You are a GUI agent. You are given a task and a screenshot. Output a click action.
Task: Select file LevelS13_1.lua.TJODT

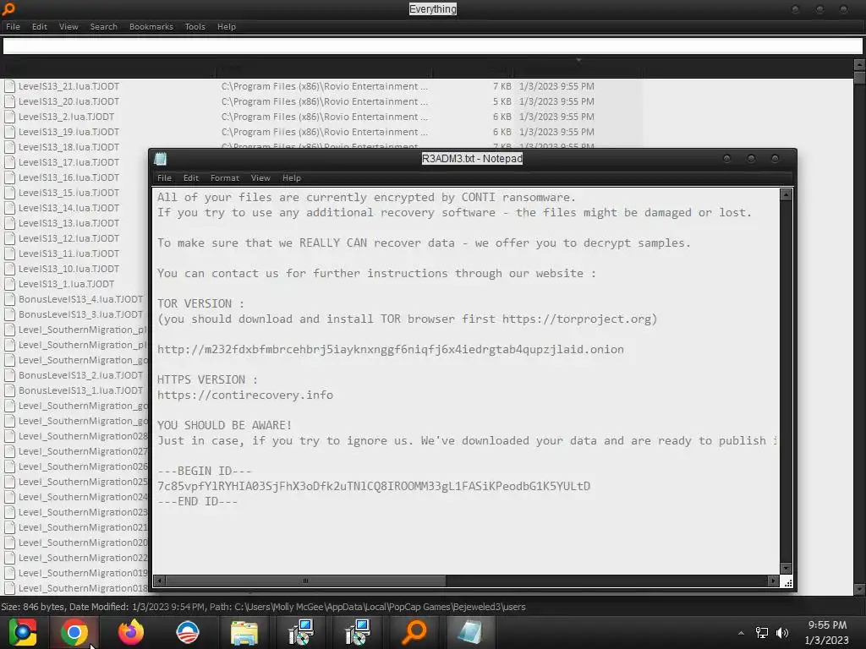click(66, 284)
